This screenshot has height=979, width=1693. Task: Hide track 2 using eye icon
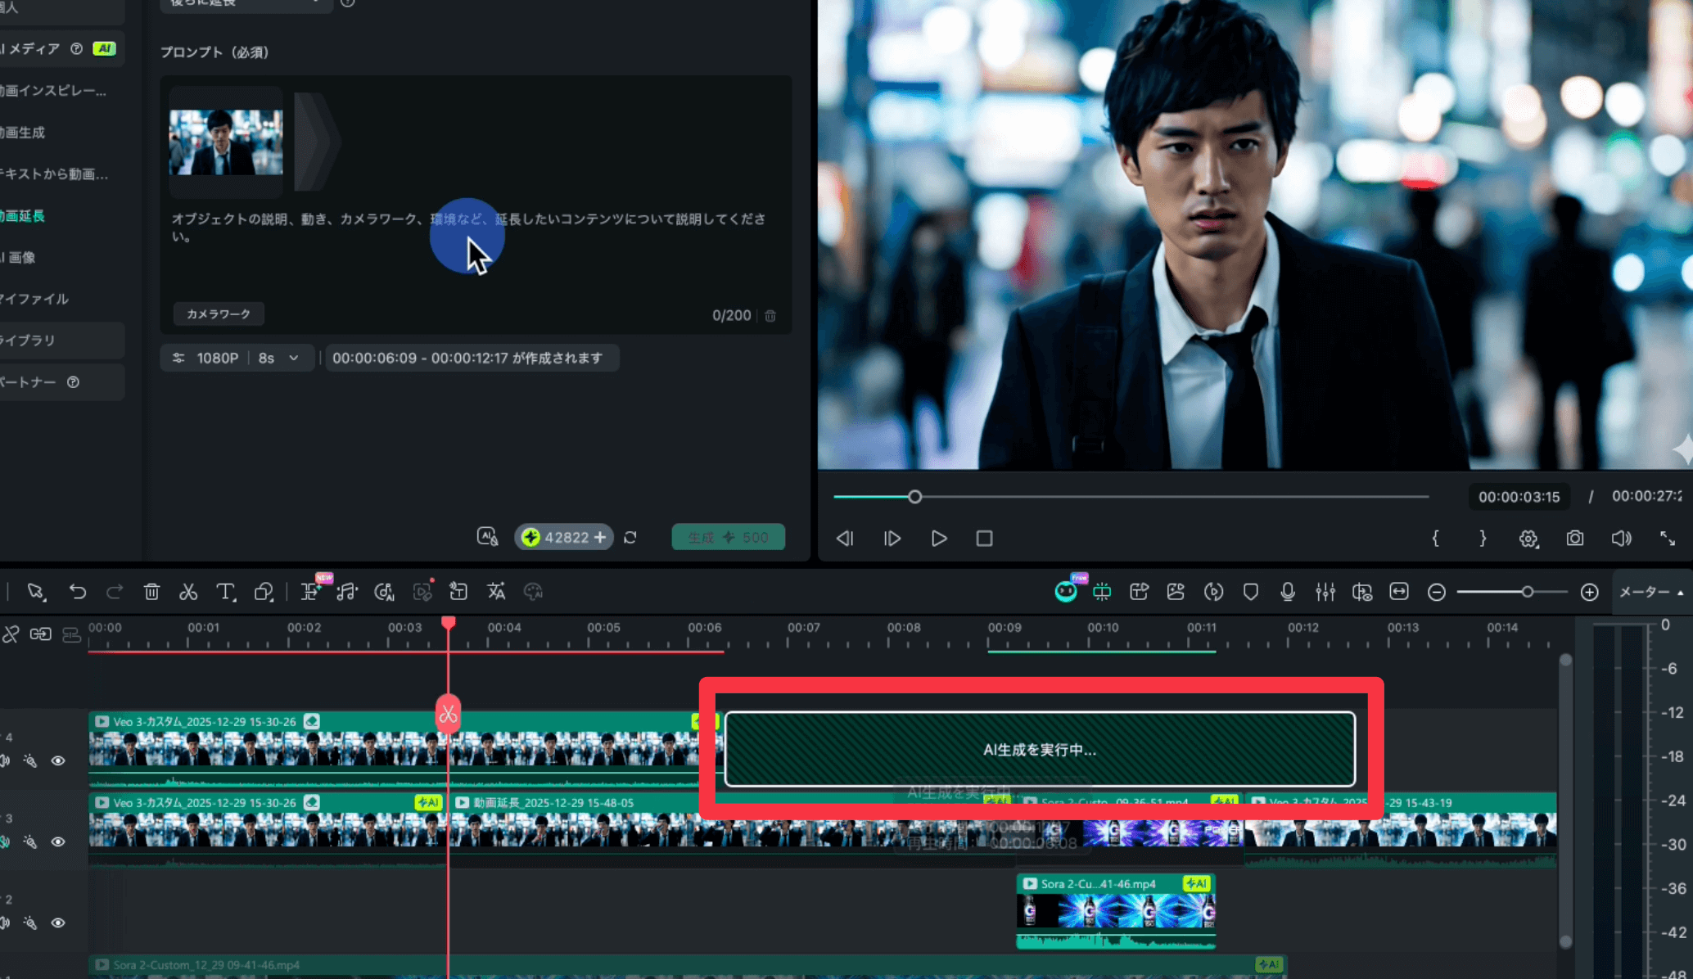pos(58,923)
